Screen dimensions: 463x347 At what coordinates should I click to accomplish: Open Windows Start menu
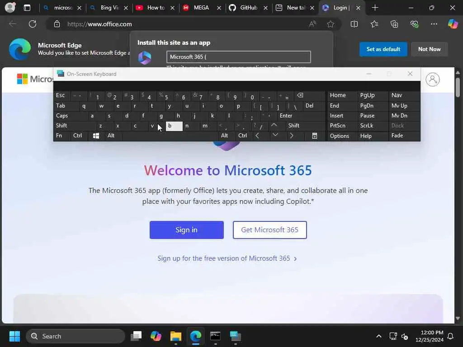click(14, 336)
